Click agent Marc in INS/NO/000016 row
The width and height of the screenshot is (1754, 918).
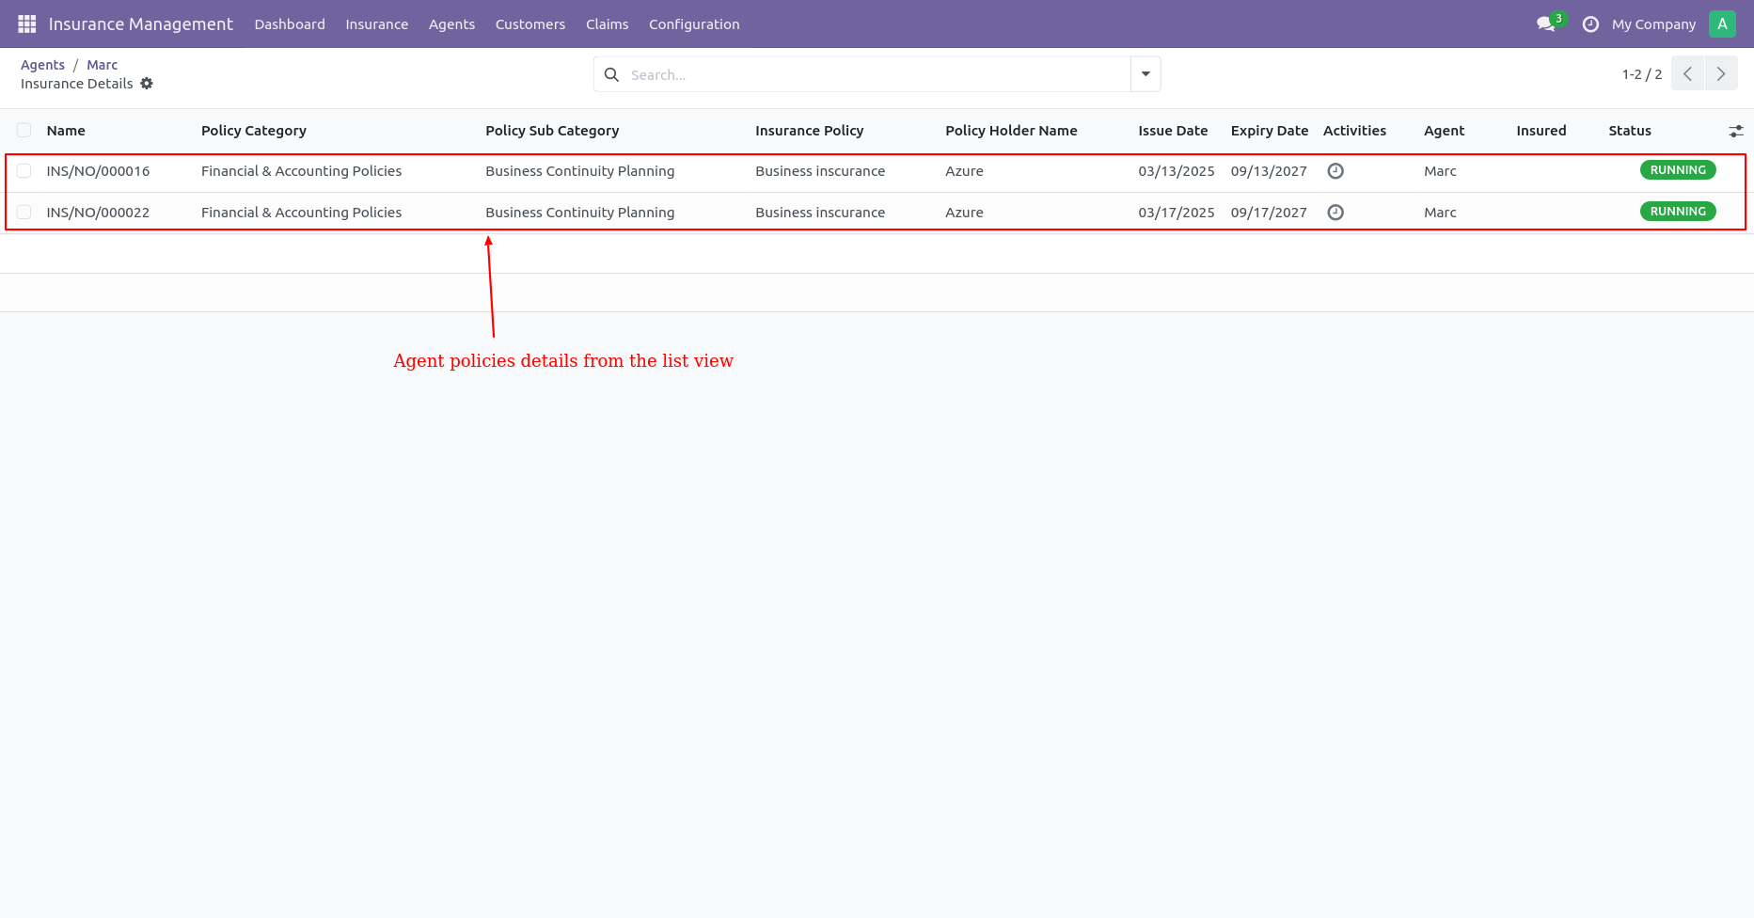(1440, 171)
